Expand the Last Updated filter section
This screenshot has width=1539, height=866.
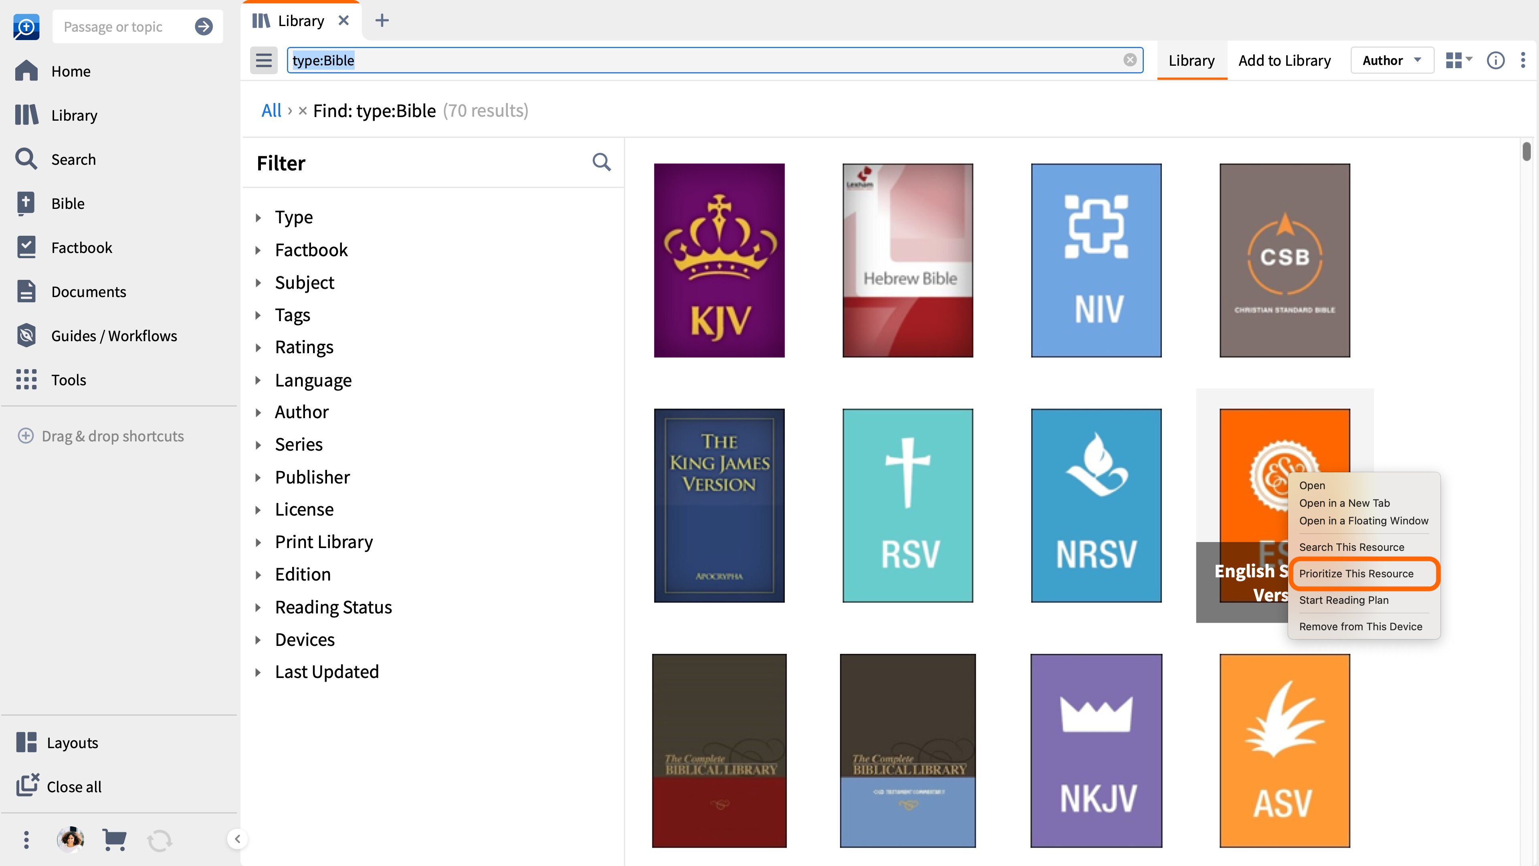pyautogui.click(x=257, y=672)
